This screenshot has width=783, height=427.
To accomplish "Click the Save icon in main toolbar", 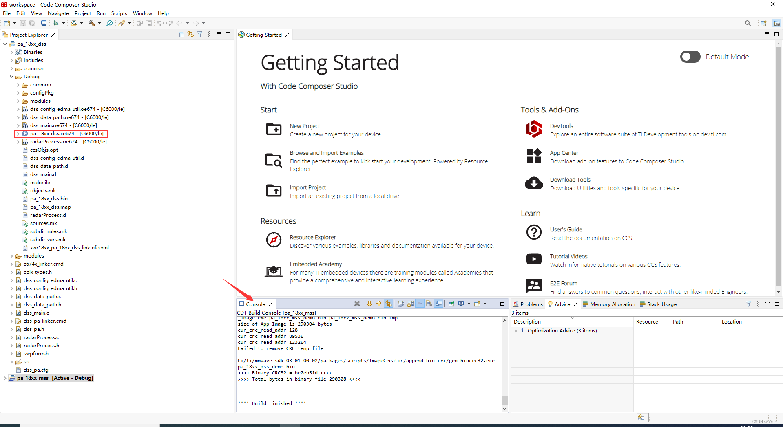I will click(x=23, y=23).
